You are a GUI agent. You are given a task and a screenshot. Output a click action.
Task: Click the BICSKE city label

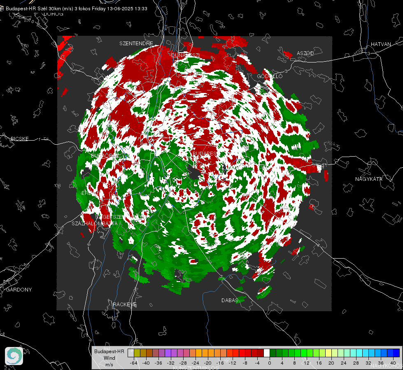point(19,139)
